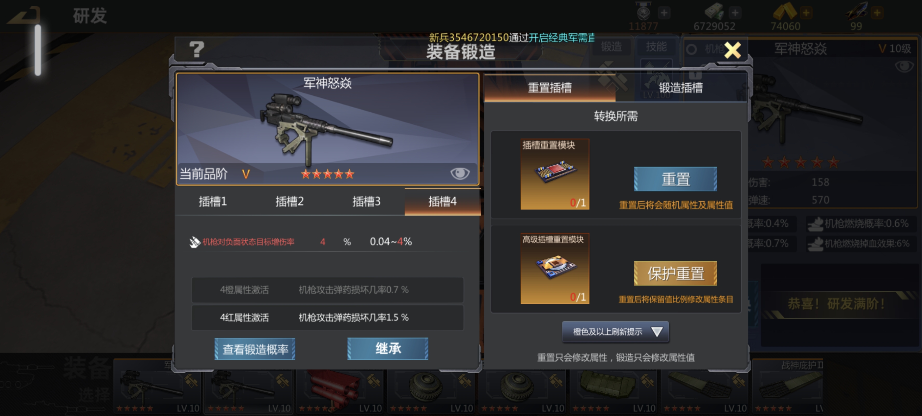The width and height of the screenshot is (922, 416).
Task: Click the blue 重置 button
Action: click(675, 179)
